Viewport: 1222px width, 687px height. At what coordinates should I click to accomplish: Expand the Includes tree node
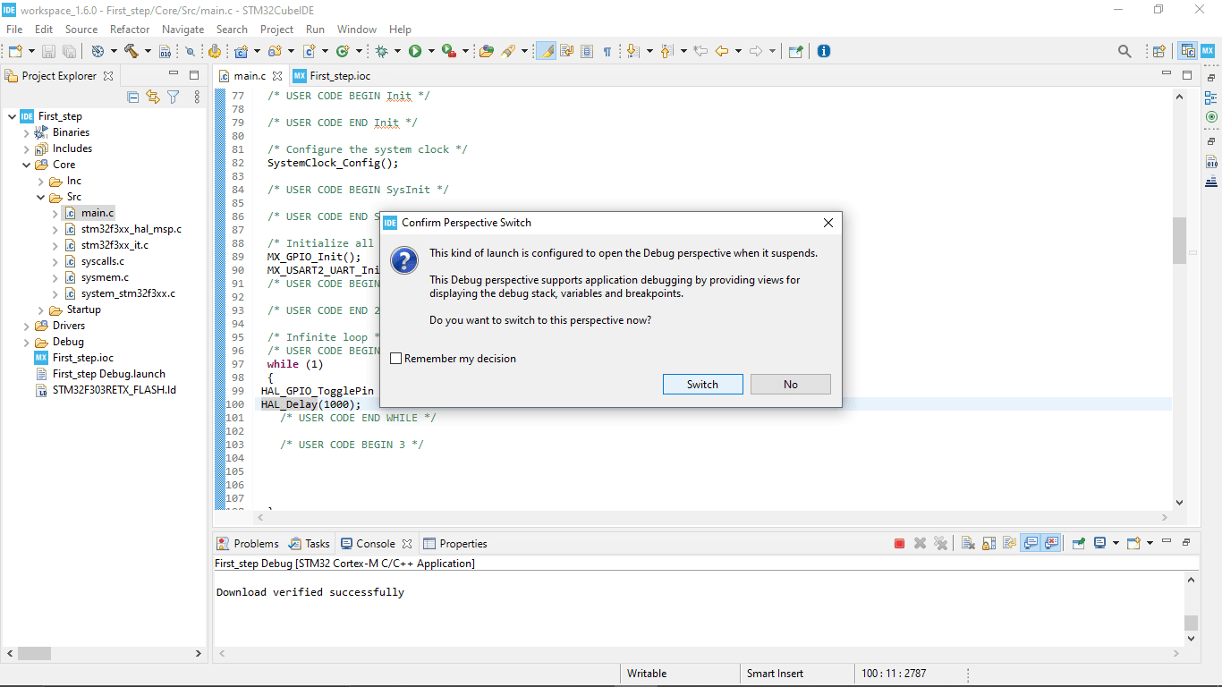point(27,148)
